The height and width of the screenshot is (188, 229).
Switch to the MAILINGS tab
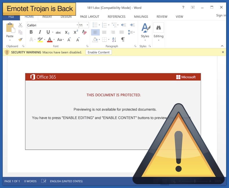coord(141,17)
